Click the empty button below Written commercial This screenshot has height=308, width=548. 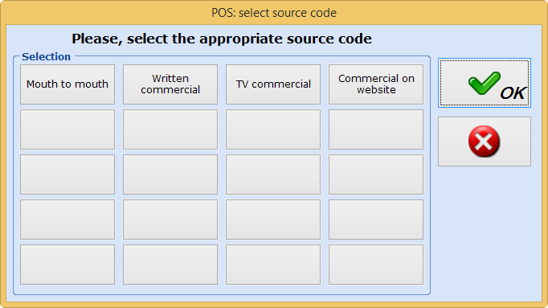tap(170, 129)
